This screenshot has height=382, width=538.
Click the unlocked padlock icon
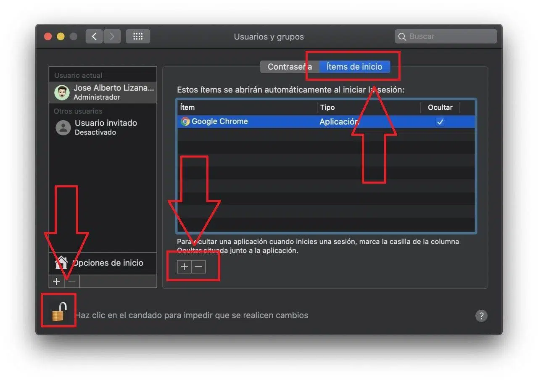click(59, 312)
